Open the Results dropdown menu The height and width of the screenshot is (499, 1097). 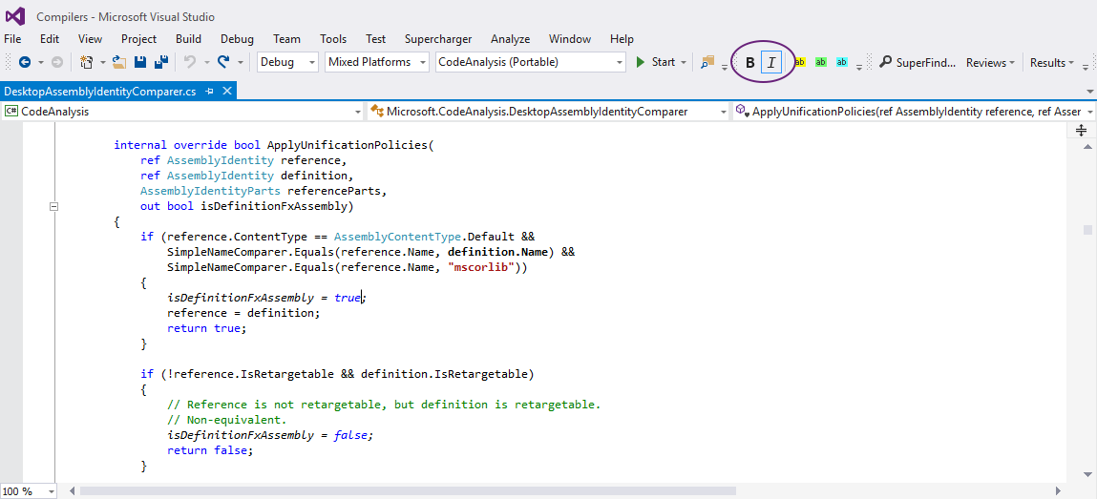[x=1052, y=62]
